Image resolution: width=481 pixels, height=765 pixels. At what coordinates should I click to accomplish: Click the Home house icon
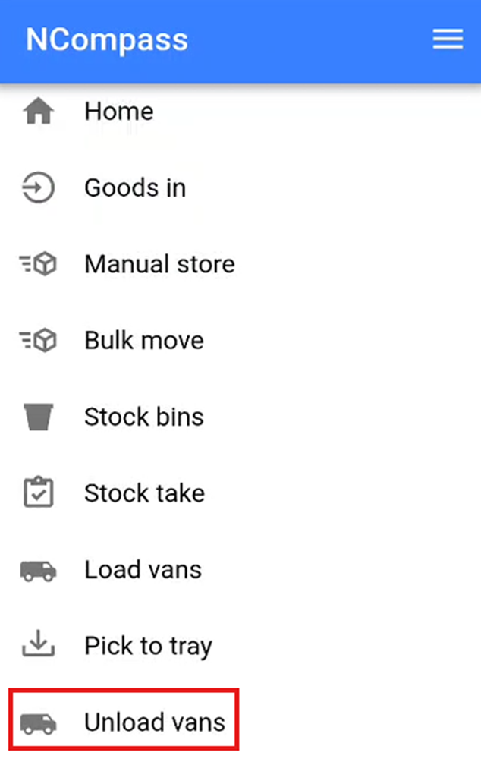tap(38, 112)
